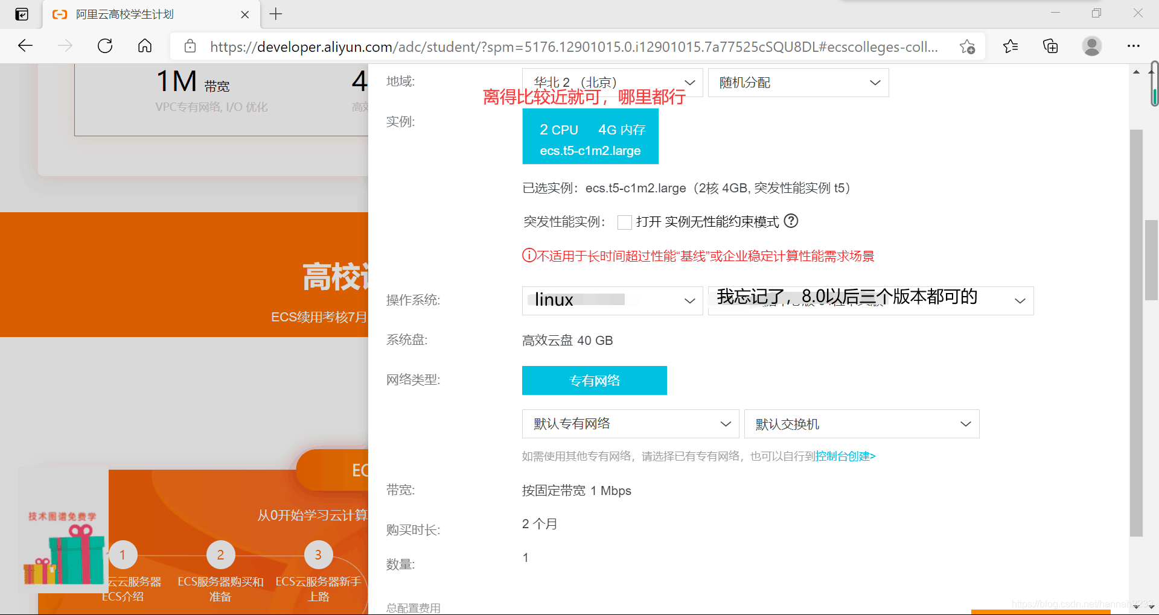Tick 打开实例无性能约束模式 checkbox

[x=625, y=222]
